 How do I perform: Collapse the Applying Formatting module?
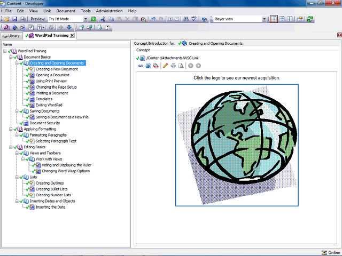[x=11, y=129]
